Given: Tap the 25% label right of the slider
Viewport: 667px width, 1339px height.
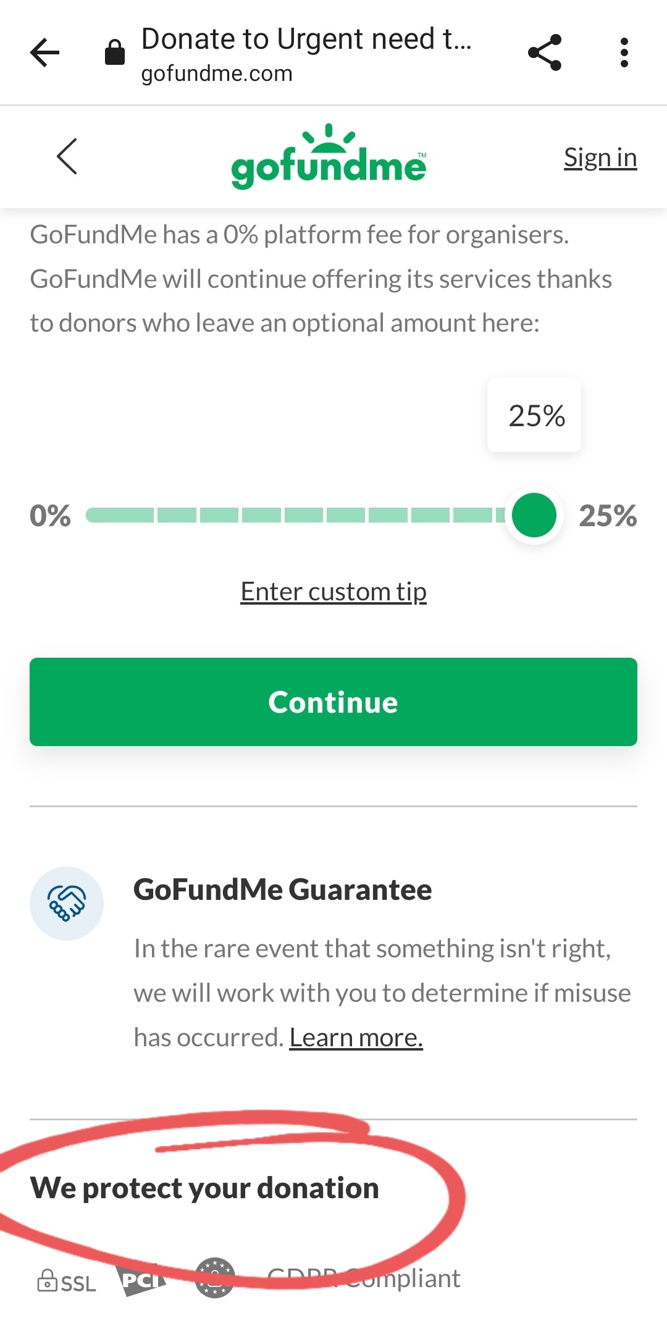Looking at the screenshot, I should (608, 516).
